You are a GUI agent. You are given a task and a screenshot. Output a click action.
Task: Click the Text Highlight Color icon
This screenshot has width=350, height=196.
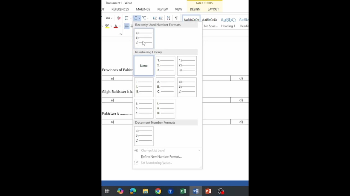[x=107, y=26]
